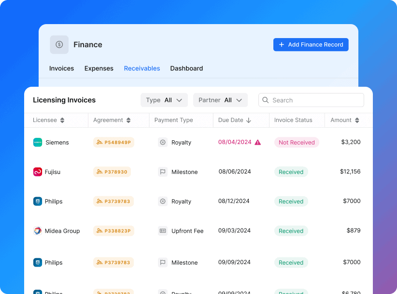Click the Finance dollar icon
The width and height of the screenshot is (397, 294).
(x=59, y=44)
